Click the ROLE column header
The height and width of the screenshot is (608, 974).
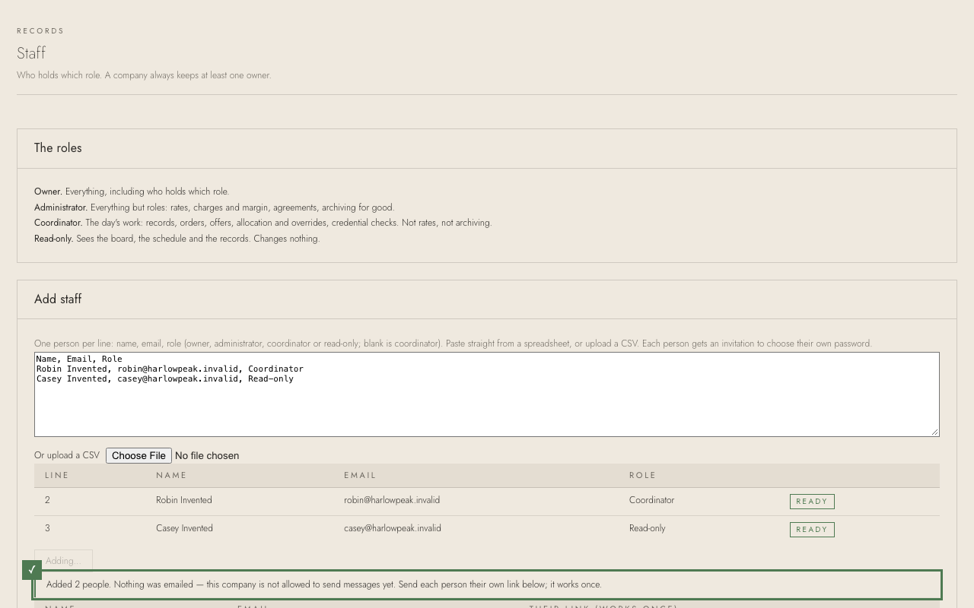642,475
